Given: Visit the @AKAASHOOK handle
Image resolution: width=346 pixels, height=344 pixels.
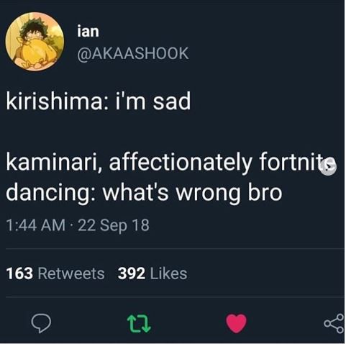Looking at the screenshot, I should pos(133,53).
